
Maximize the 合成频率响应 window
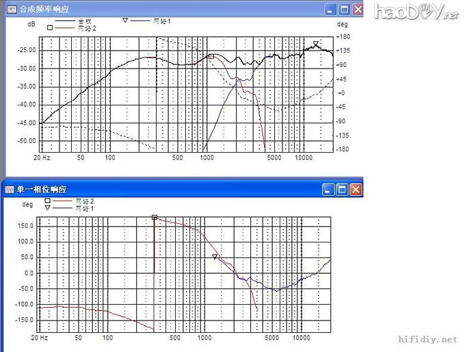tap(345, 10)
